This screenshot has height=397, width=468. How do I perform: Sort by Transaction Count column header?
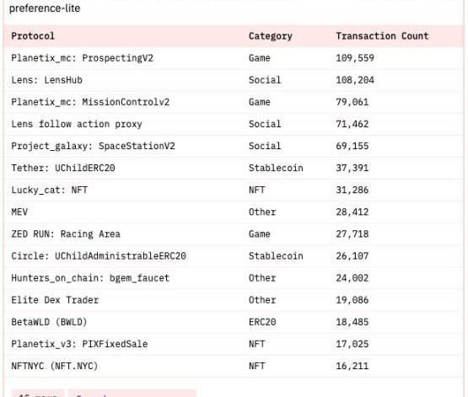pos(382,36)
